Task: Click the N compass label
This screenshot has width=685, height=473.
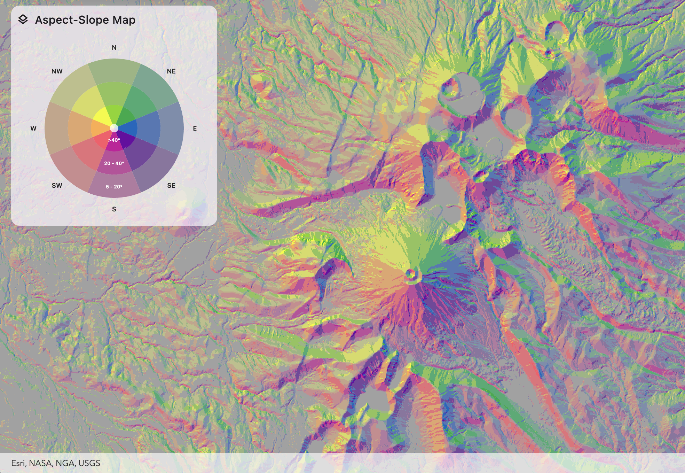Action: [x=114, y=47]
